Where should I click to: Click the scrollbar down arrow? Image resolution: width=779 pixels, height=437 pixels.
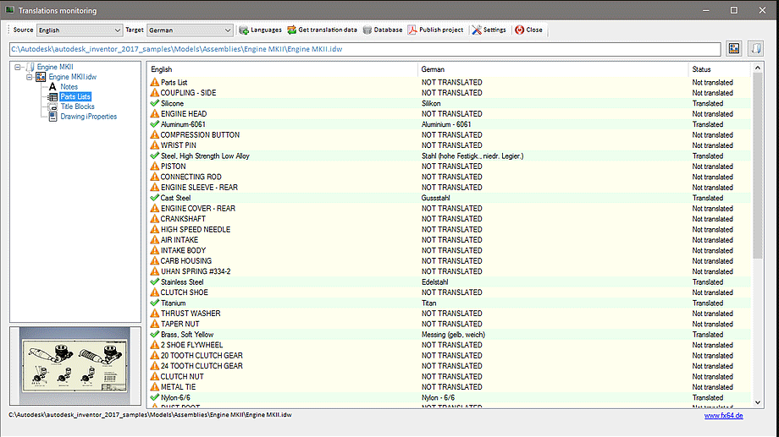(x=758, y=403)
